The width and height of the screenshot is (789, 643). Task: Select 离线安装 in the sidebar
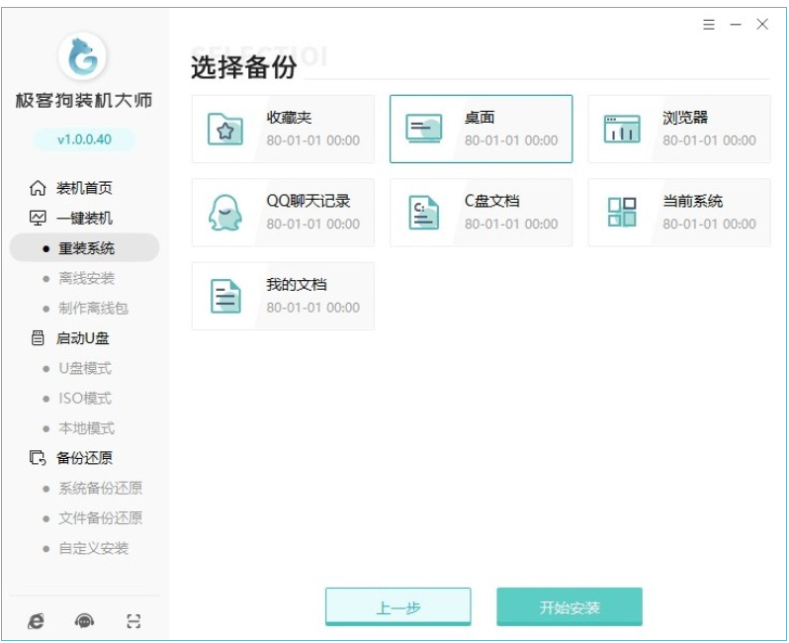coord(86,278)
